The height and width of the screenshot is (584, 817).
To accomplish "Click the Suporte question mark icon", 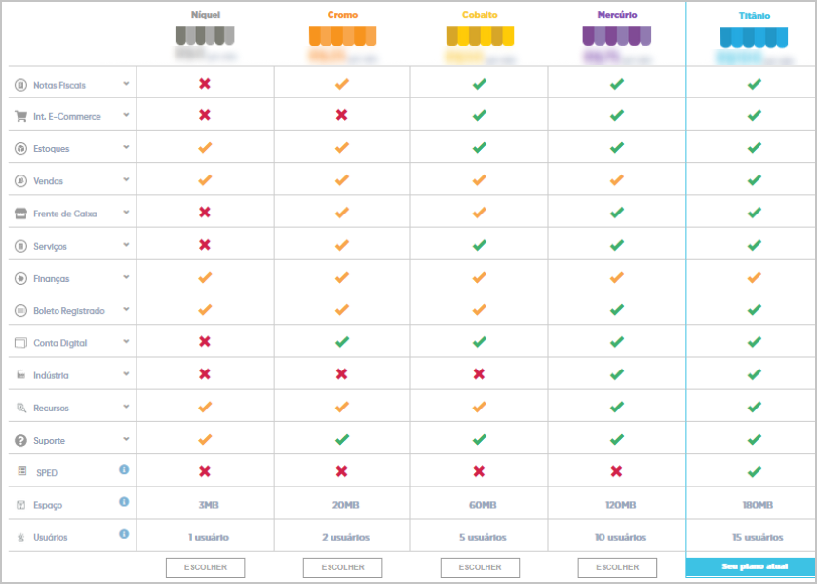I will pyautogui.click(x=20, y=441).
